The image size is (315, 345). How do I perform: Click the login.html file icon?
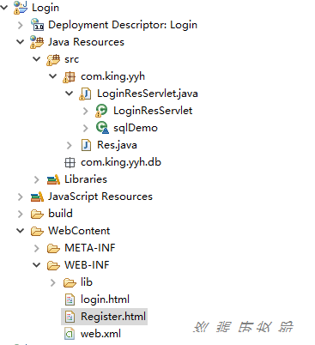tap(70, 300)
